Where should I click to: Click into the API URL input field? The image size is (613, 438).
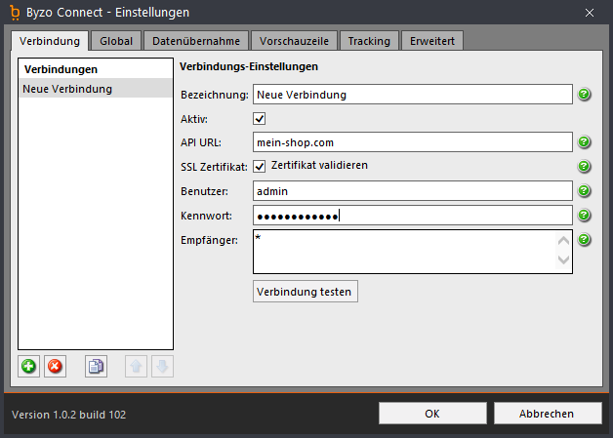point(413,141)
